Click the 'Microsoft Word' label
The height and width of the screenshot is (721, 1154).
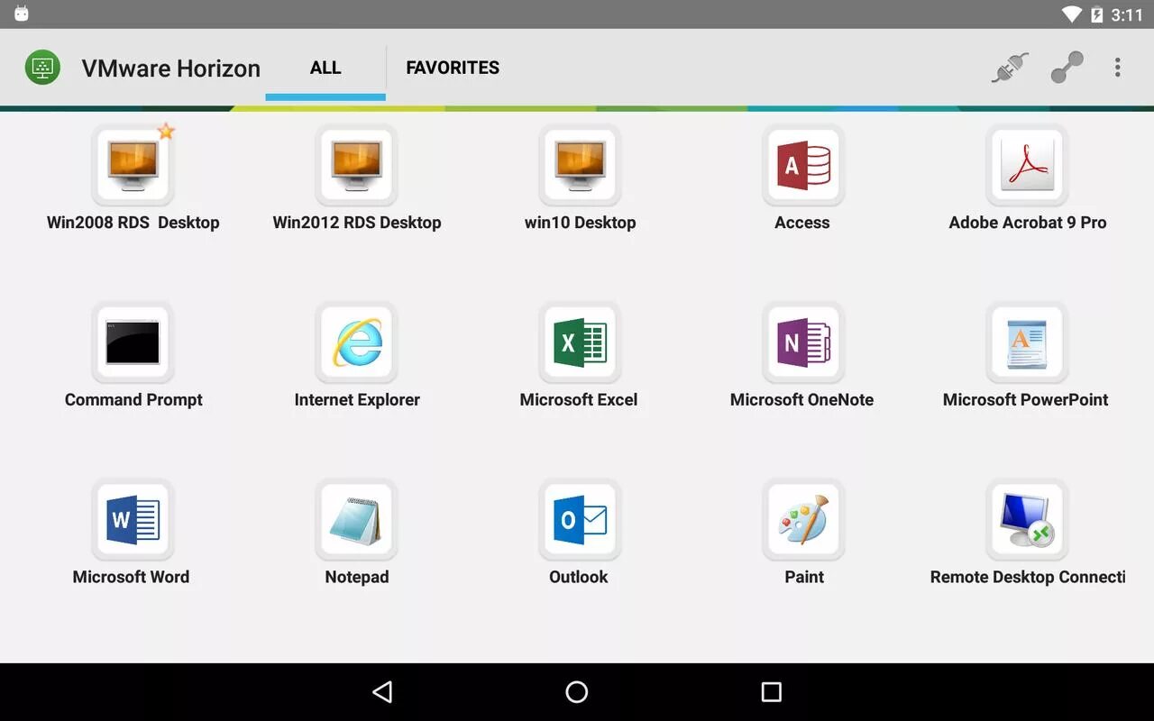[x=132, y=578]
